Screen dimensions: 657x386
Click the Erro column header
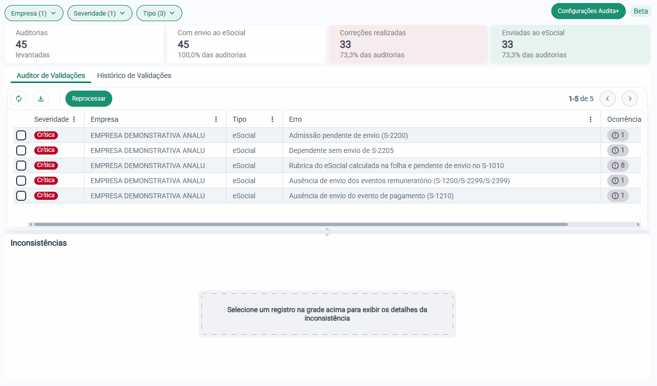coord(296,119)
